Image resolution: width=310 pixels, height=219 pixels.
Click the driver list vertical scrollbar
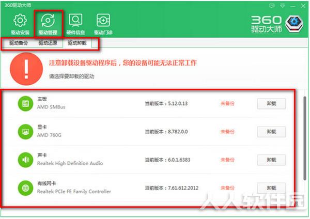tap(305, 138)
